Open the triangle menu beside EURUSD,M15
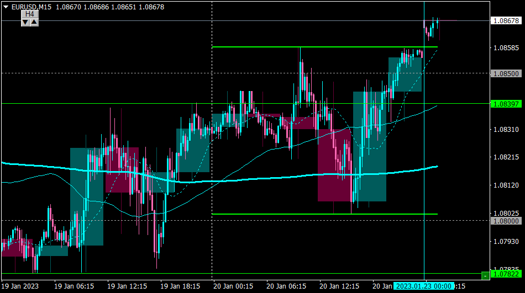 (x=6, y=7)
